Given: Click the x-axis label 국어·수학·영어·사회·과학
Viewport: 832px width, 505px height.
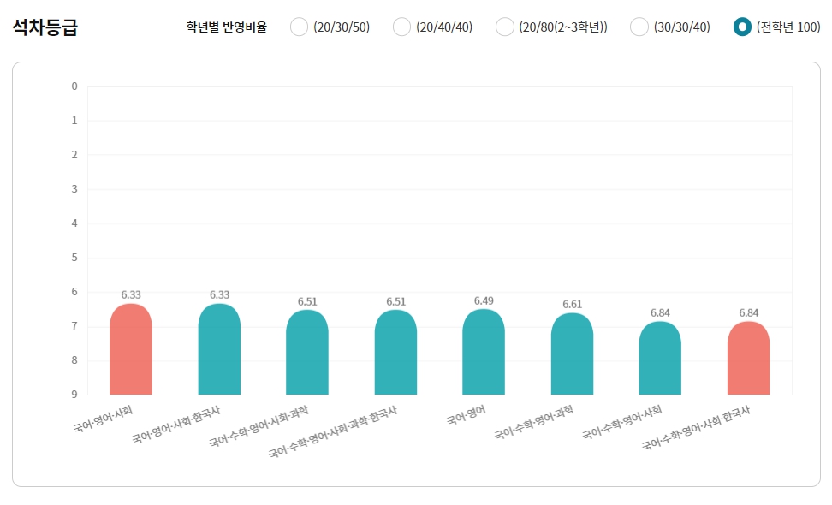Looking at the screenshot, I should (x=259, y=426).
